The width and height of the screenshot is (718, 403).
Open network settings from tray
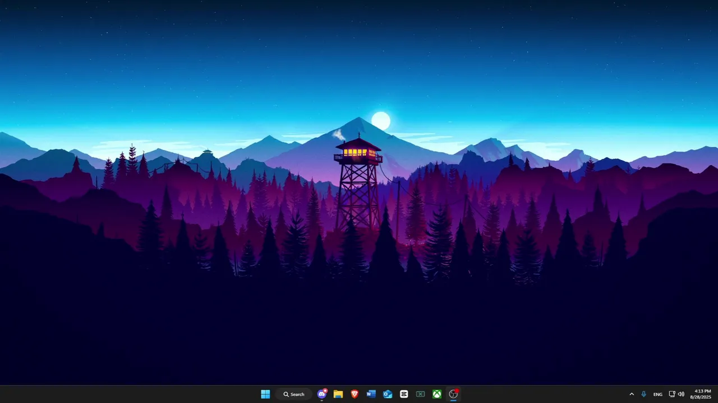(672, 394)
